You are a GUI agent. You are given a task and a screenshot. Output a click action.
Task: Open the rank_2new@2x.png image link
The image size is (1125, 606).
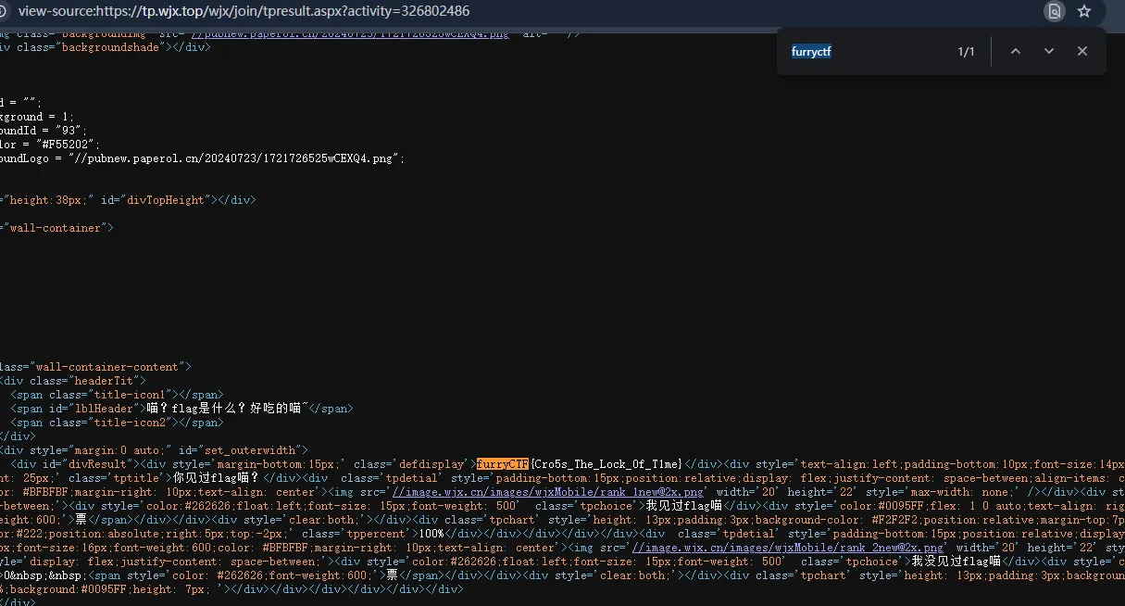pyautogui.click(x=787, y=548)
